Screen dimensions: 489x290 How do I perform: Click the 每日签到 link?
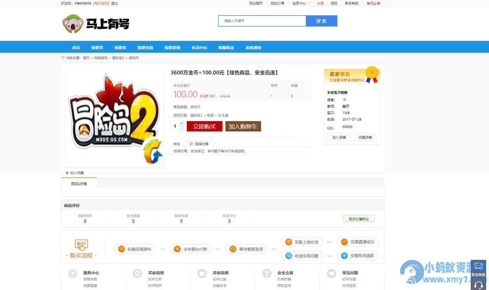[x=101, y=3]
